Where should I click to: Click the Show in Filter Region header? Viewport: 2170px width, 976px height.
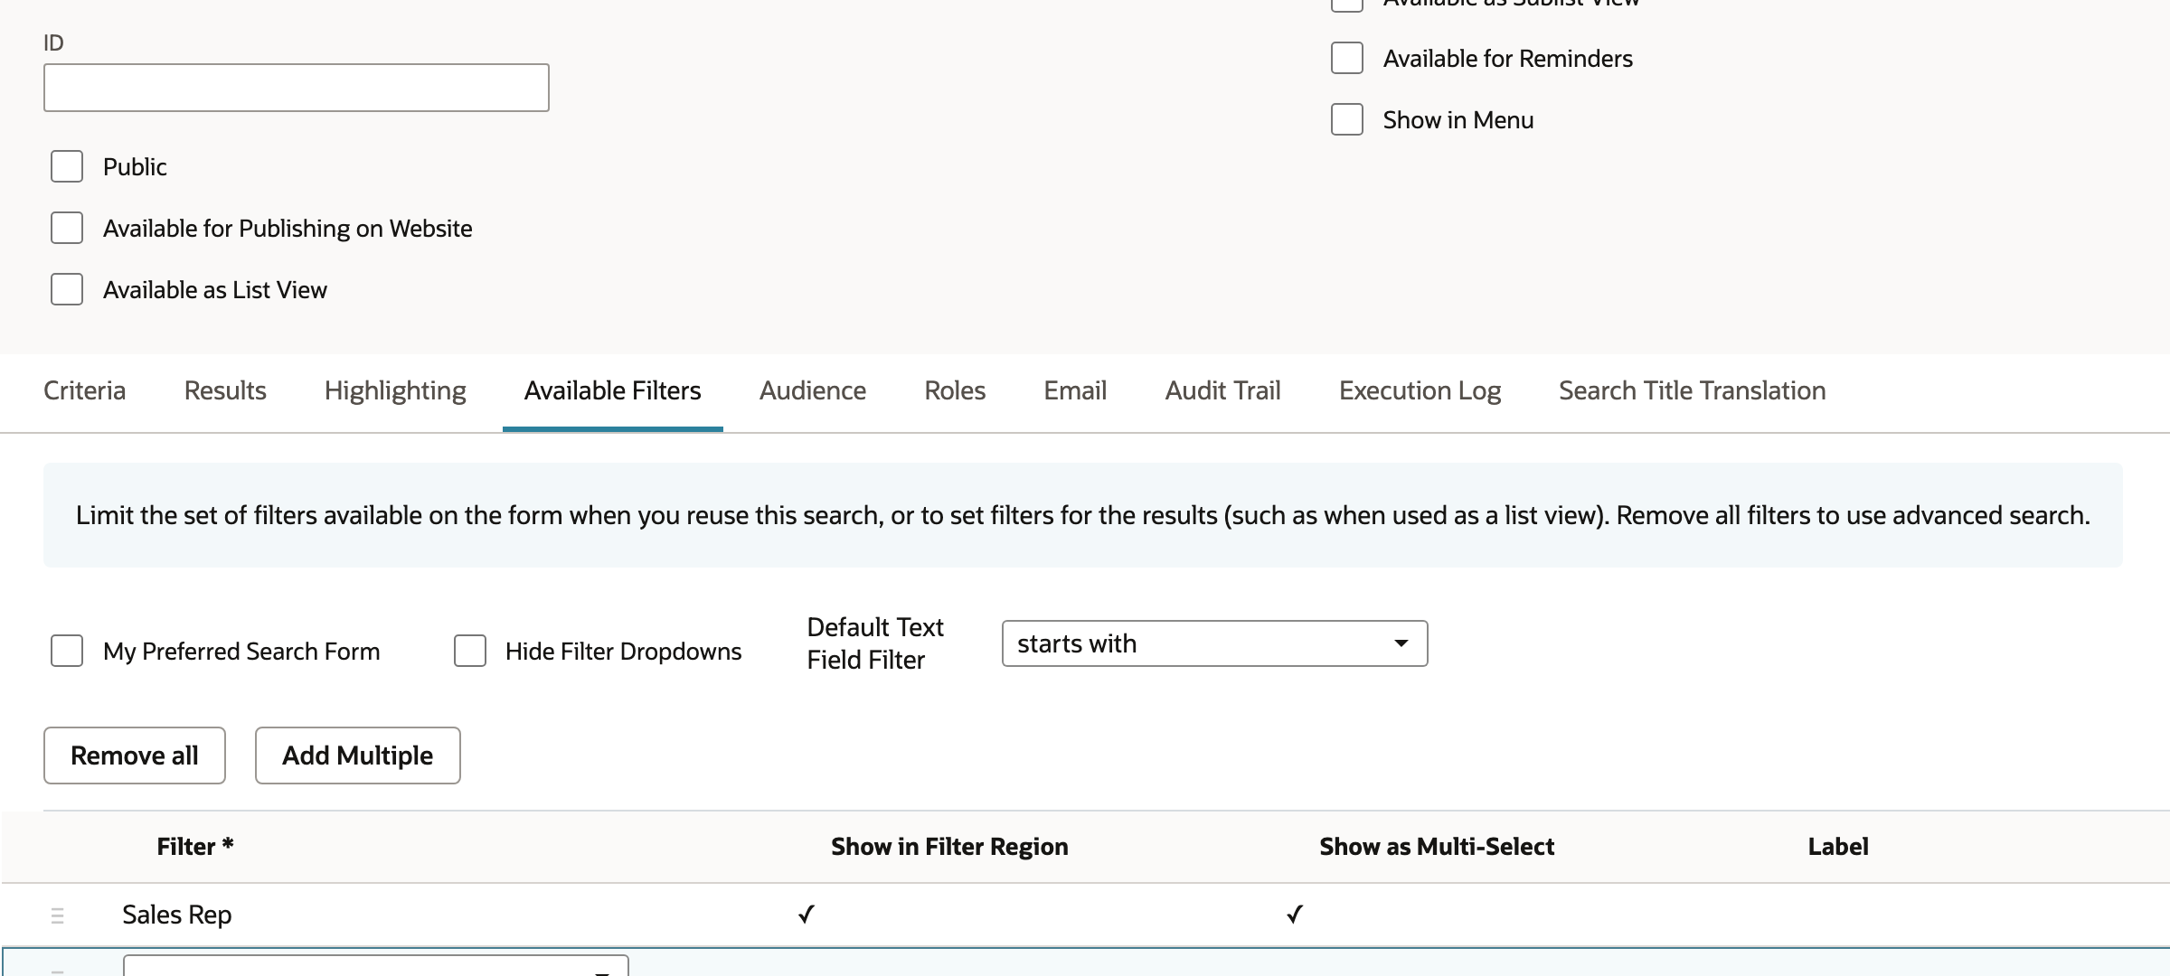click(x=949, y=847)
